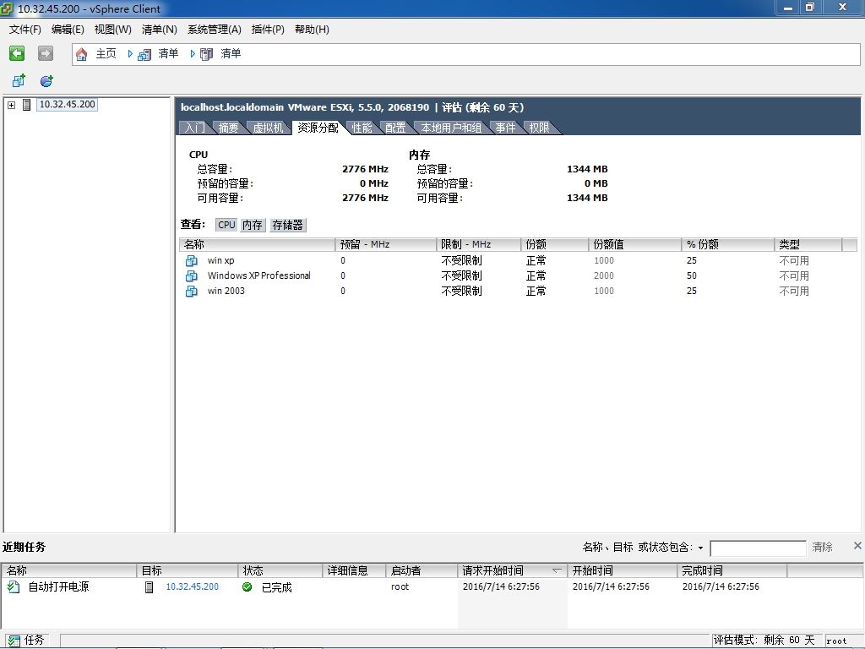Viewport: 865px width, 649px height.
Task: Click the 任务 button in status bar
Action: click(26, 640)
